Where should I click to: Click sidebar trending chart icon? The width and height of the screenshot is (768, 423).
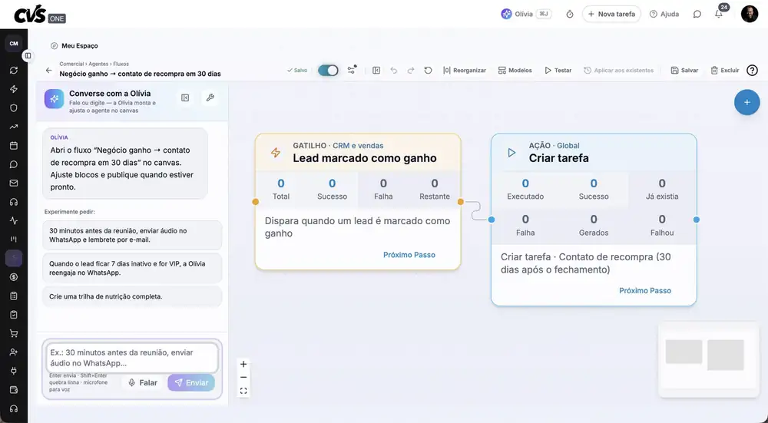pyautogui.click(x=14, y=127)
